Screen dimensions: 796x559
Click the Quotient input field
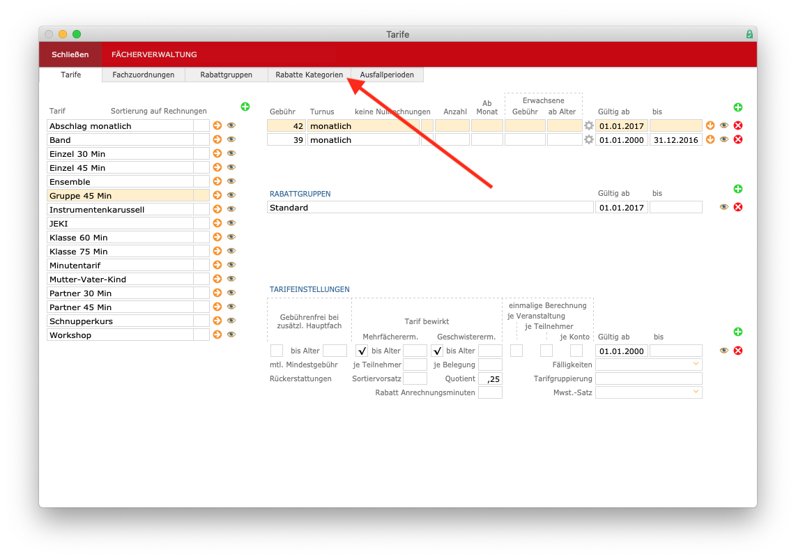click(x=490, y=378)
